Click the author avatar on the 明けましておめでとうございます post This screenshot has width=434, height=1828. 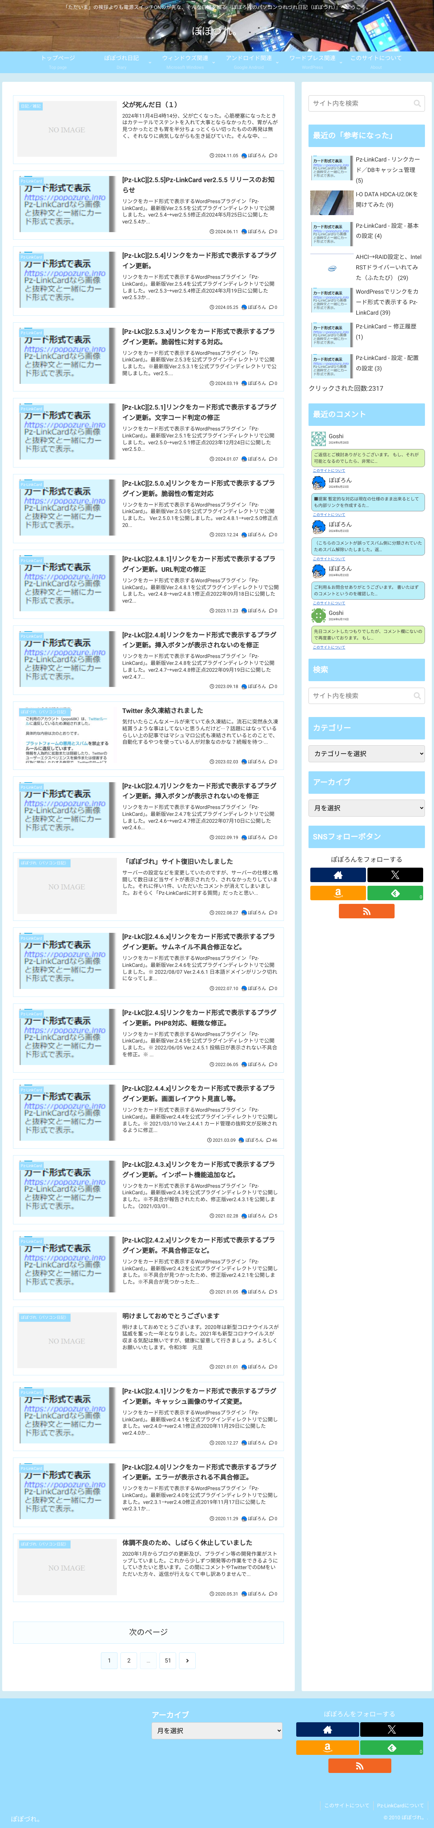coord(244,1367)
